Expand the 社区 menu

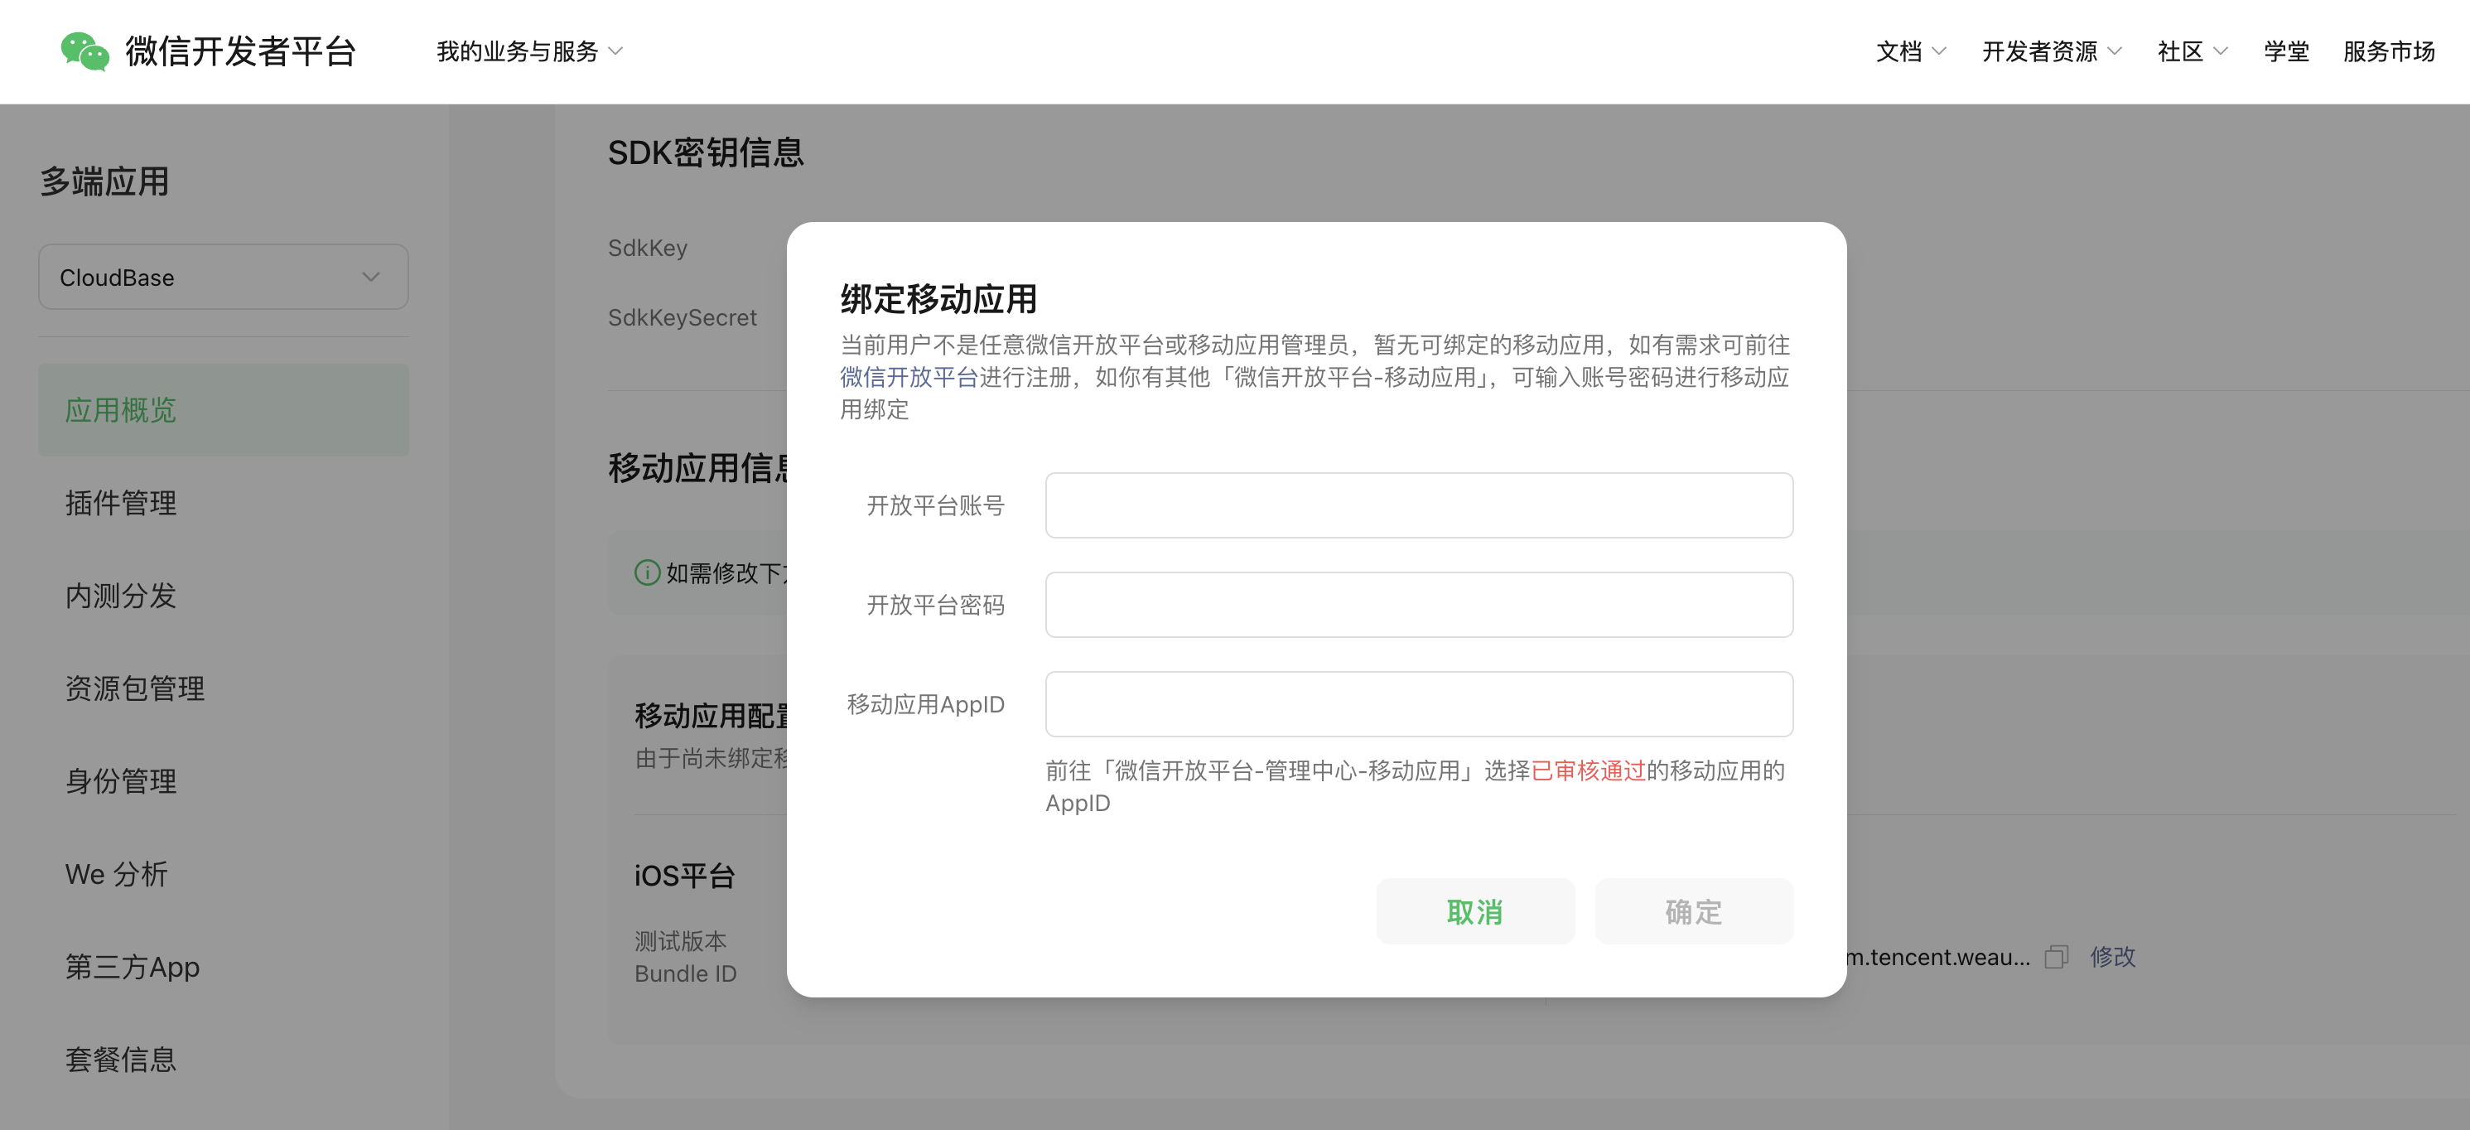click(x=2192, y=52)
